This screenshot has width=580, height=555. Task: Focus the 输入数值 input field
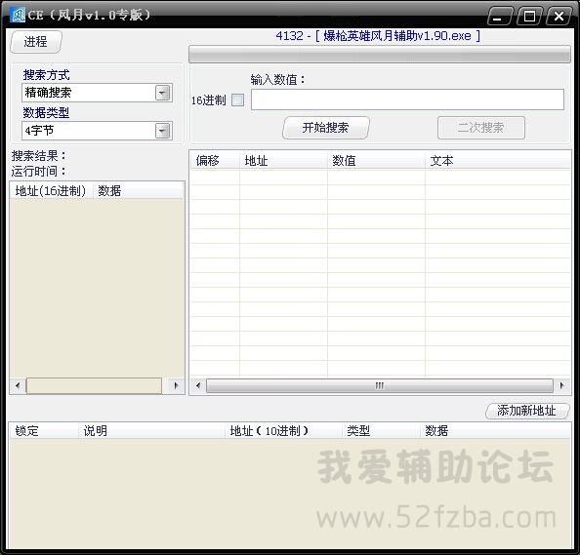click(407, 99)
